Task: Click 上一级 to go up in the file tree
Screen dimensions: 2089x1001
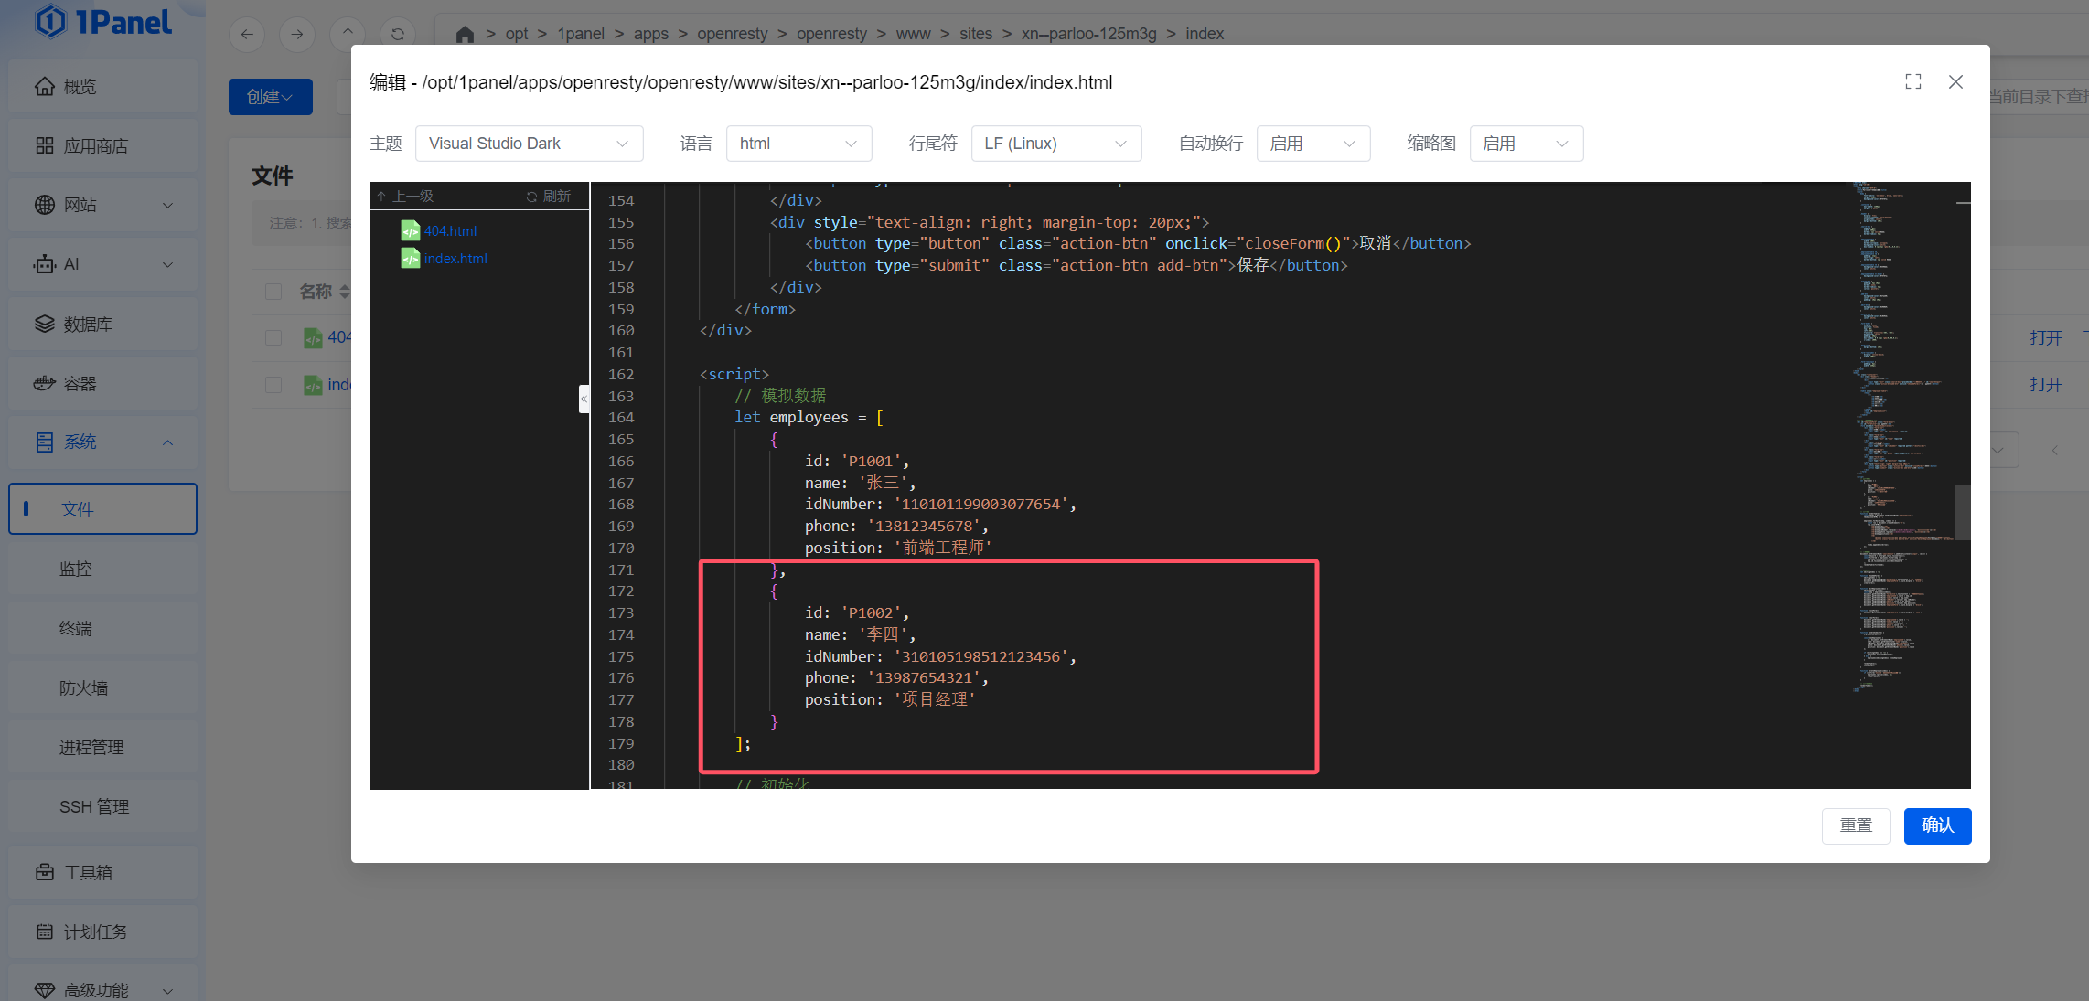Action: pos(405,197)
